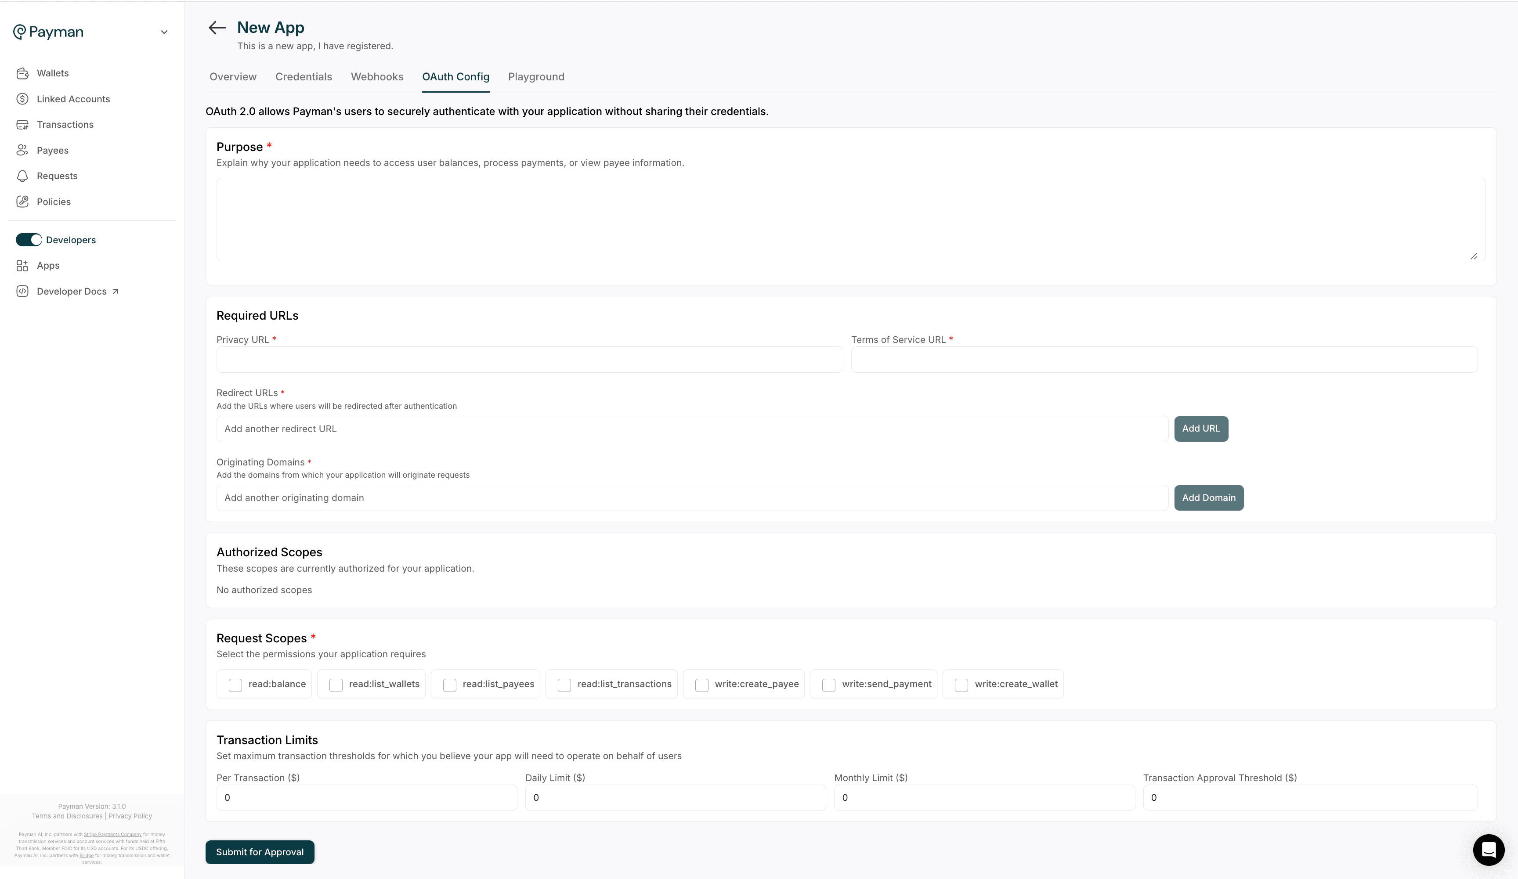Screen dimensions: 1518x879
Task: Click Submit for Approval
Action: coord(259,852)
